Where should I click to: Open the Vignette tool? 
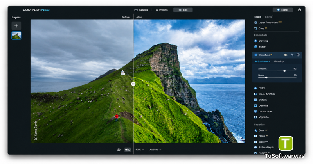261,117
